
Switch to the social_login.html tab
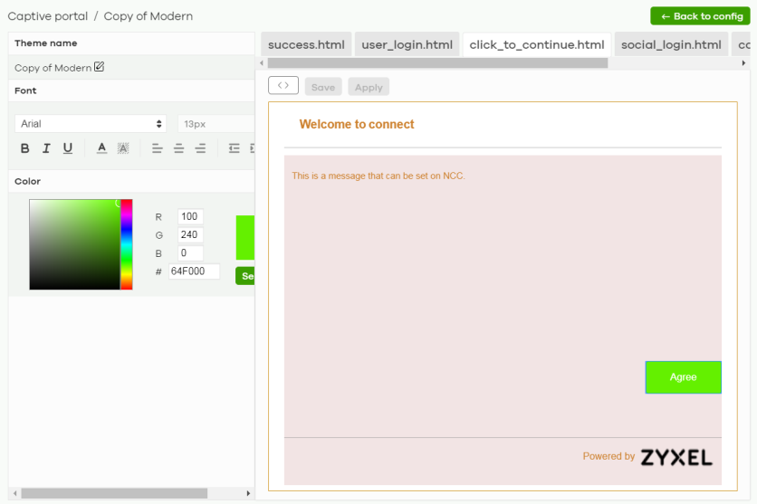pyautogui.click(x=671, y=44)
